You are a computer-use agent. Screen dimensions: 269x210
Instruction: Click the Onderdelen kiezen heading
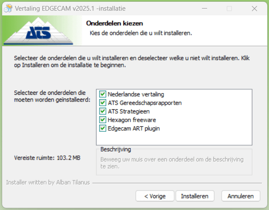point(114,23)
